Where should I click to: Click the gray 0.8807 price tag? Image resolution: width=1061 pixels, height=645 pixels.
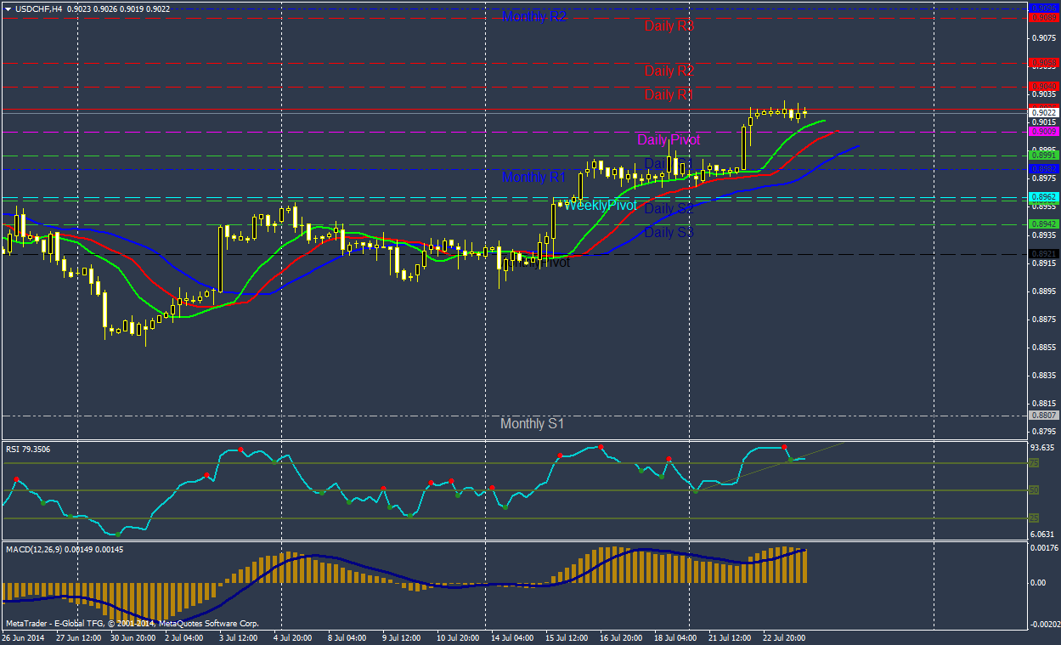(1043, 415)
